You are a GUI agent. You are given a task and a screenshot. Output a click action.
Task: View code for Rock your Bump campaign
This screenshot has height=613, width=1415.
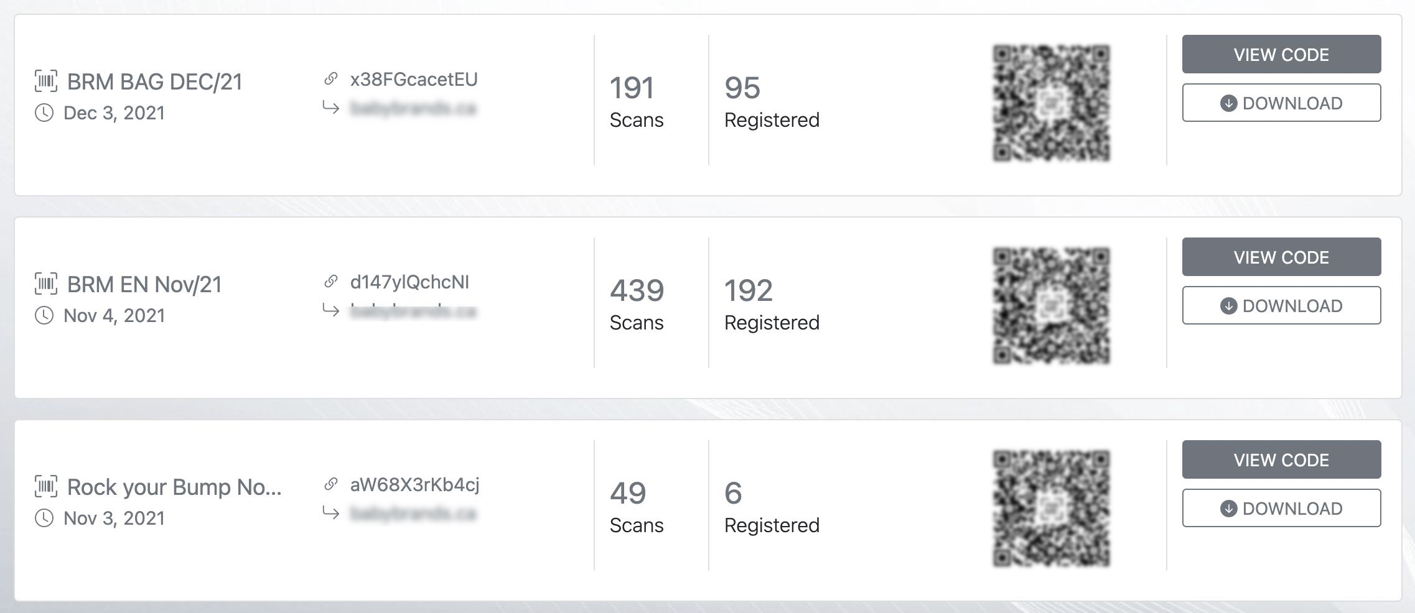[x=1281, y=459]
